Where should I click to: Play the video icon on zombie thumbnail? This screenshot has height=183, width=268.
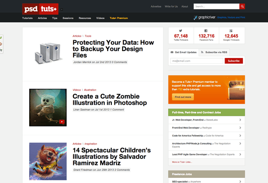[62, 122]
